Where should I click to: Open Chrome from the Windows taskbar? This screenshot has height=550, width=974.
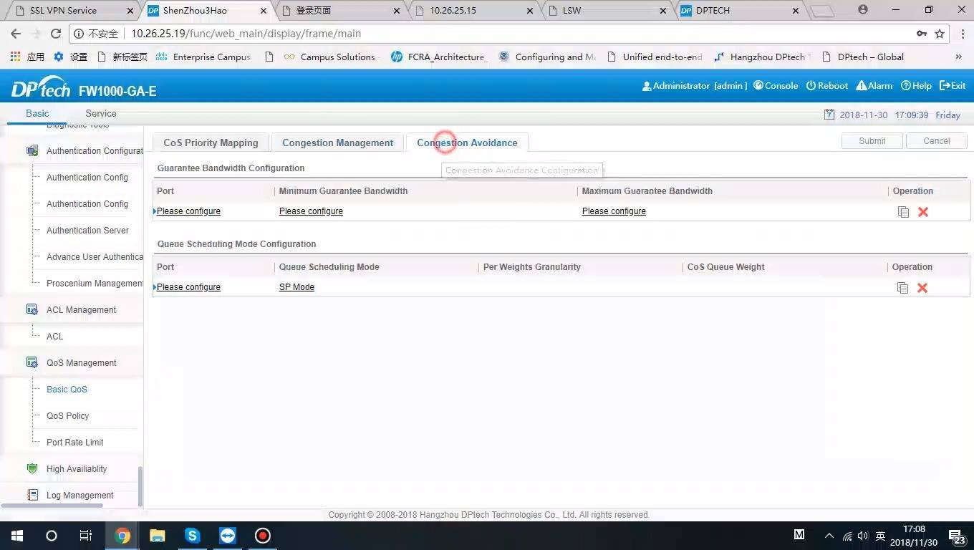click(x=122, y=536)
